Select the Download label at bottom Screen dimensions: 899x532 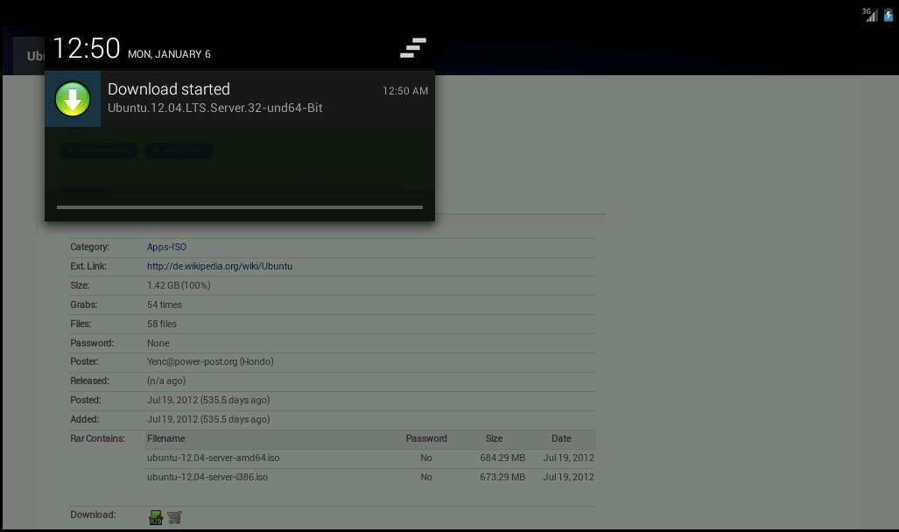pos(93,514)
